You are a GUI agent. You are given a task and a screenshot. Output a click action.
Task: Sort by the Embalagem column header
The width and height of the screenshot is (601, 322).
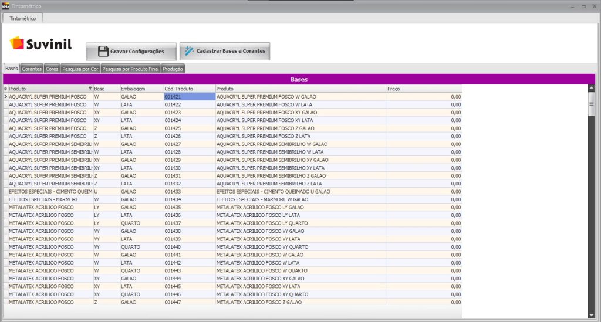[141, 89]
